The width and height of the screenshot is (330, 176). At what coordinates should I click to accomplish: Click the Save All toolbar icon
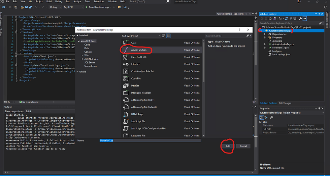coord(31,7)
